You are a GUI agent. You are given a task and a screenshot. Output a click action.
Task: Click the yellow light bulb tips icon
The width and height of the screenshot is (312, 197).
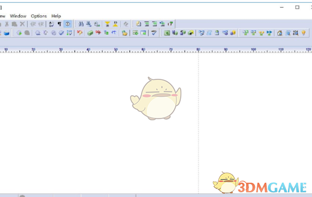point(303,33)
